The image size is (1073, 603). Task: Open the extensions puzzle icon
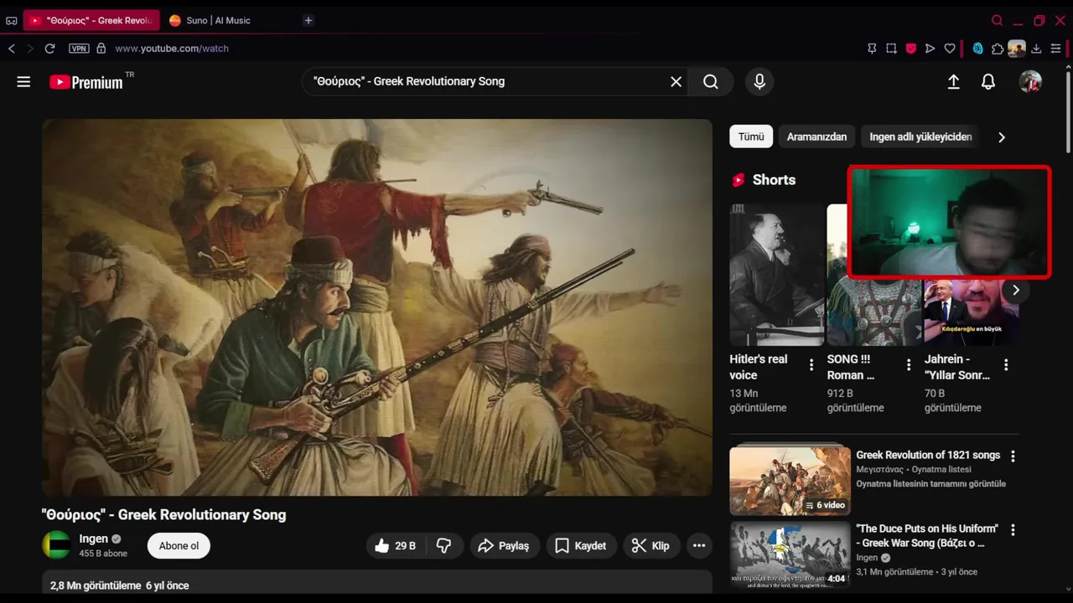(997, 49)
